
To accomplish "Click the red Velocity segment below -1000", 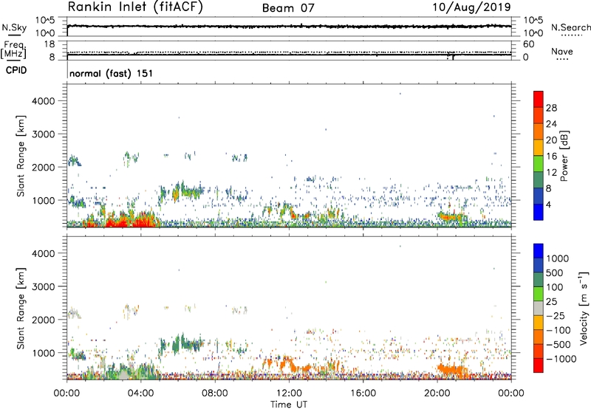I will click(539, 365).
